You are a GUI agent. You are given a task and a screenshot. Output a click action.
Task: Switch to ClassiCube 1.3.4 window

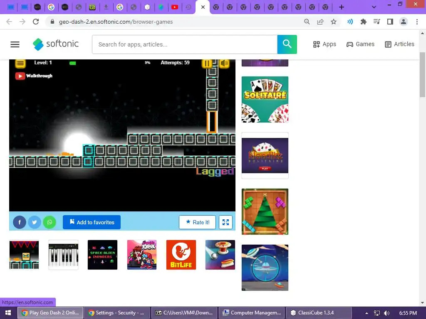(x=319, y=313)
